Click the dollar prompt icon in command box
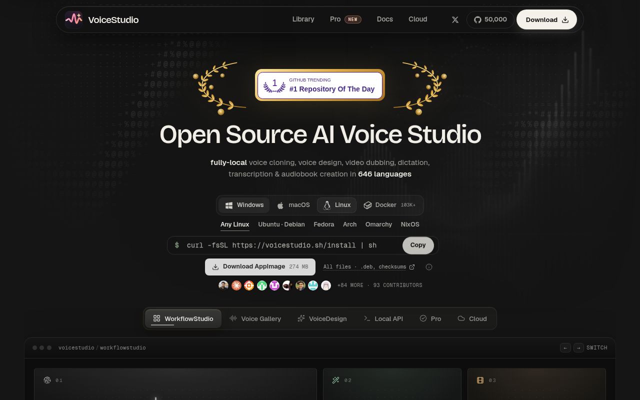 click(177, 245)
